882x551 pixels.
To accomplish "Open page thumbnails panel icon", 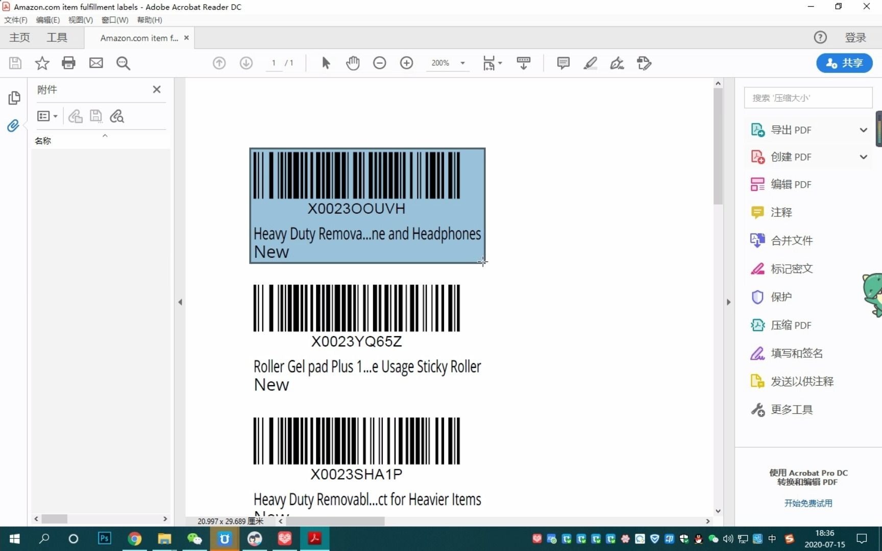I will [14, 97].
